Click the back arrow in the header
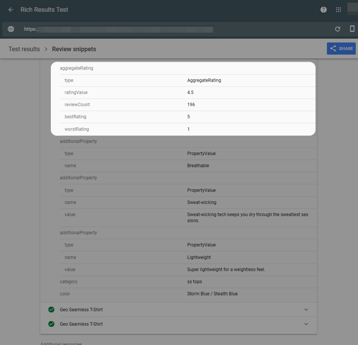The height and width of the screenshot is (345, 358). [x=11, y=10]
